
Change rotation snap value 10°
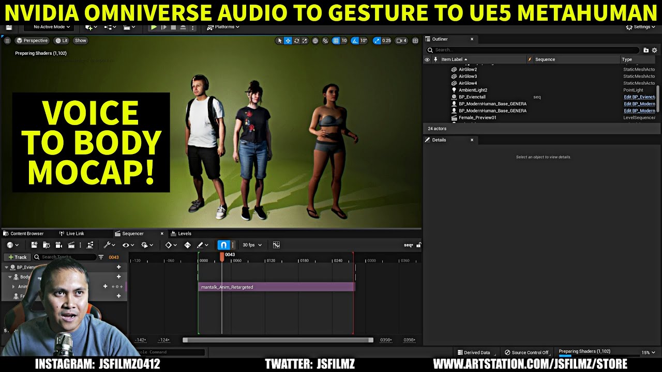[364, 41]
